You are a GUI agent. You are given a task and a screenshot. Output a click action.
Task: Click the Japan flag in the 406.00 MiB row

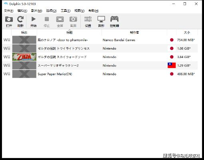tap(172, 74)
